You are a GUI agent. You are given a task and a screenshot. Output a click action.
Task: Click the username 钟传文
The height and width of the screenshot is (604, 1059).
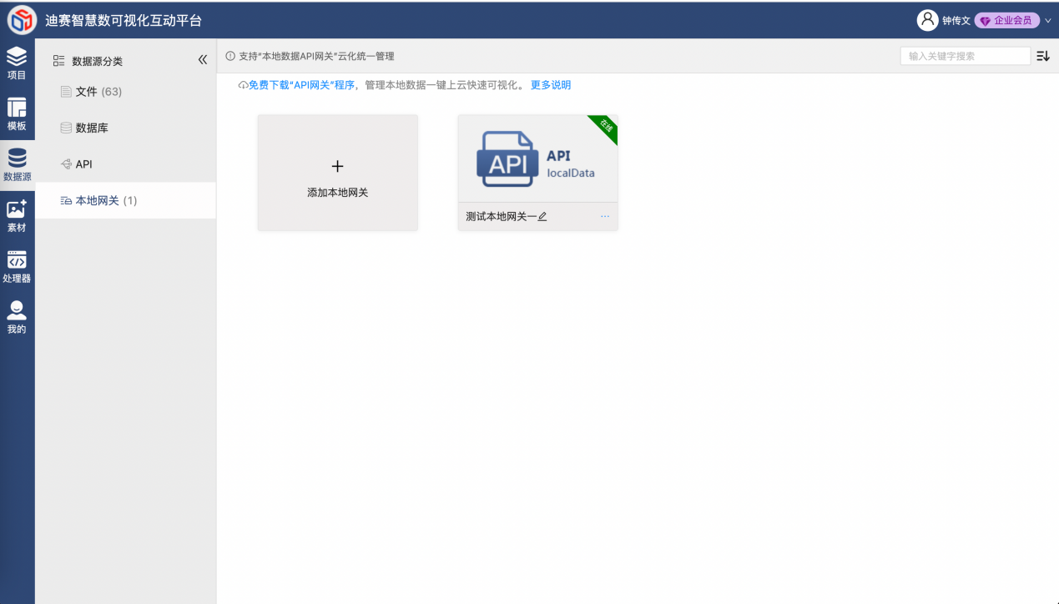956,20
